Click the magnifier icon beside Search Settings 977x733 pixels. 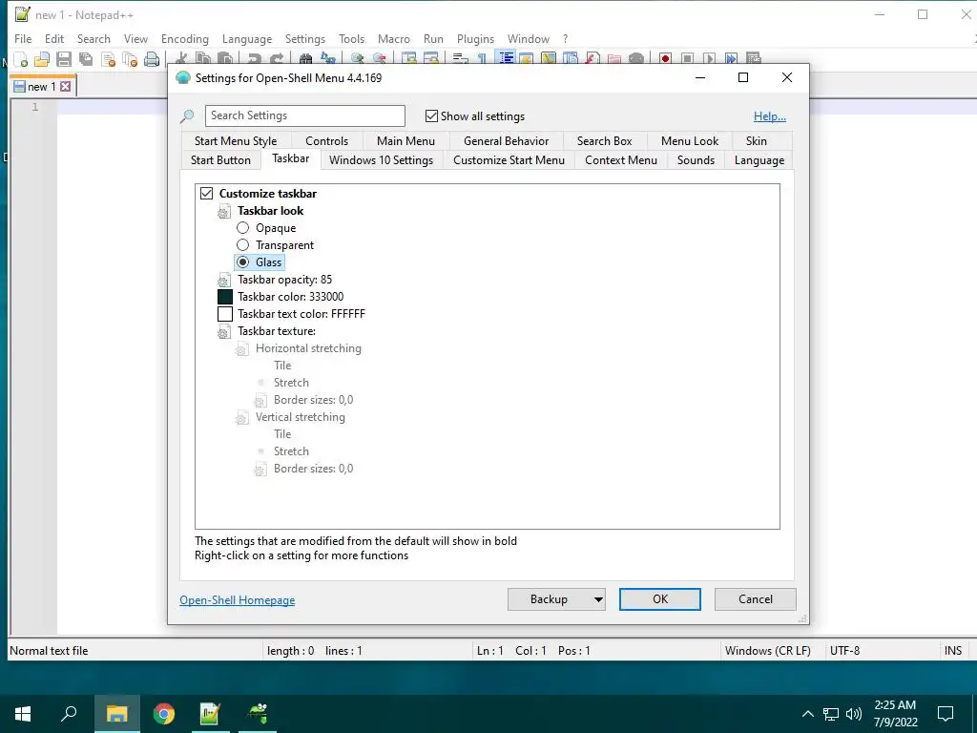point(187,115)
